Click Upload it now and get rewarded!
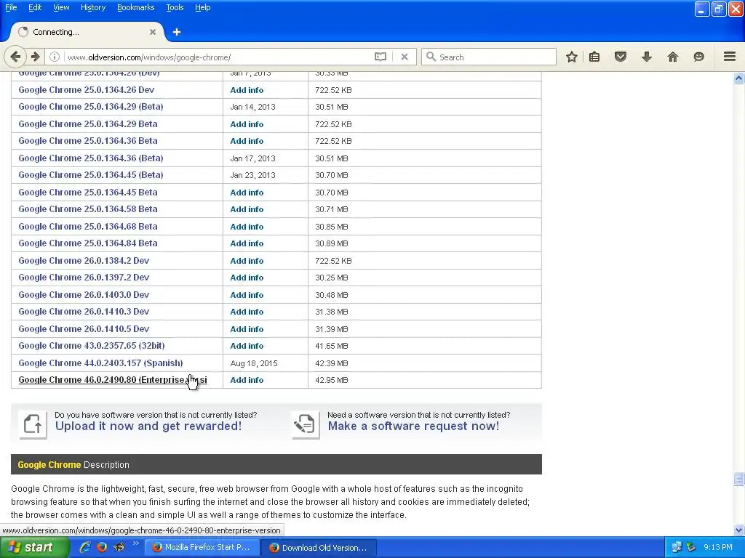The image size is (745, 558). click(x=148, y=426)
